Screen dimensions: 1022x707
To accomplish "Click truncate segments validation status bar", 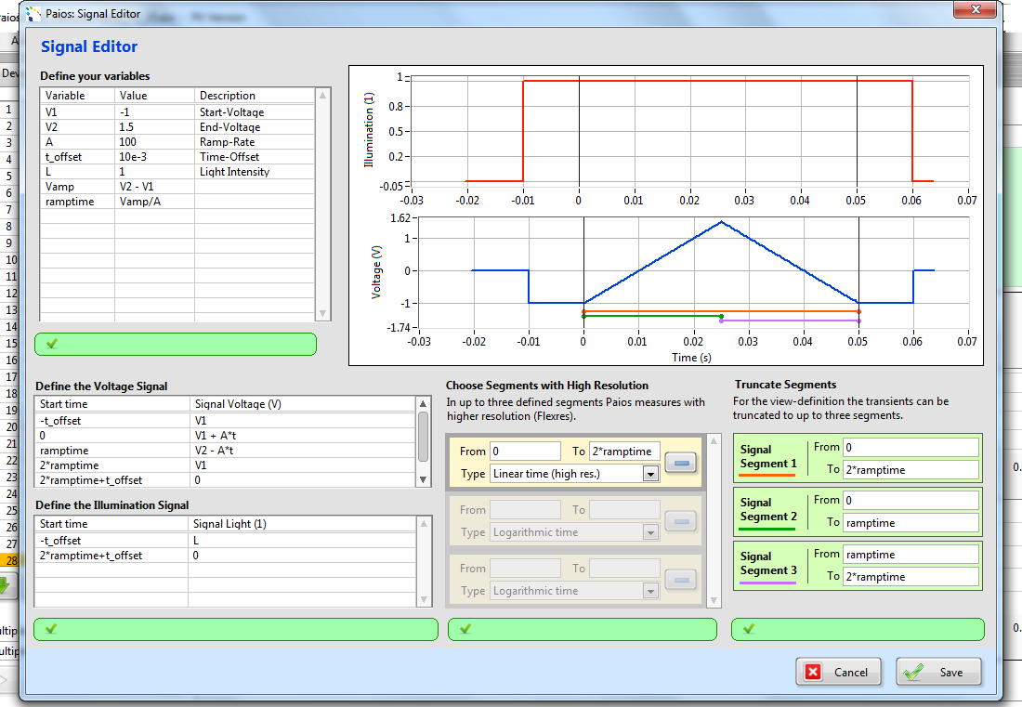I will coord(858,630).
